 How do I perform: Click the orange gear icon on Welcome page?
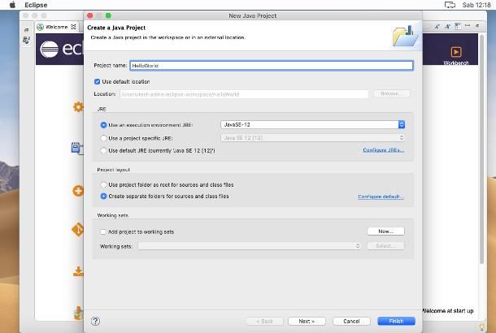78,107
